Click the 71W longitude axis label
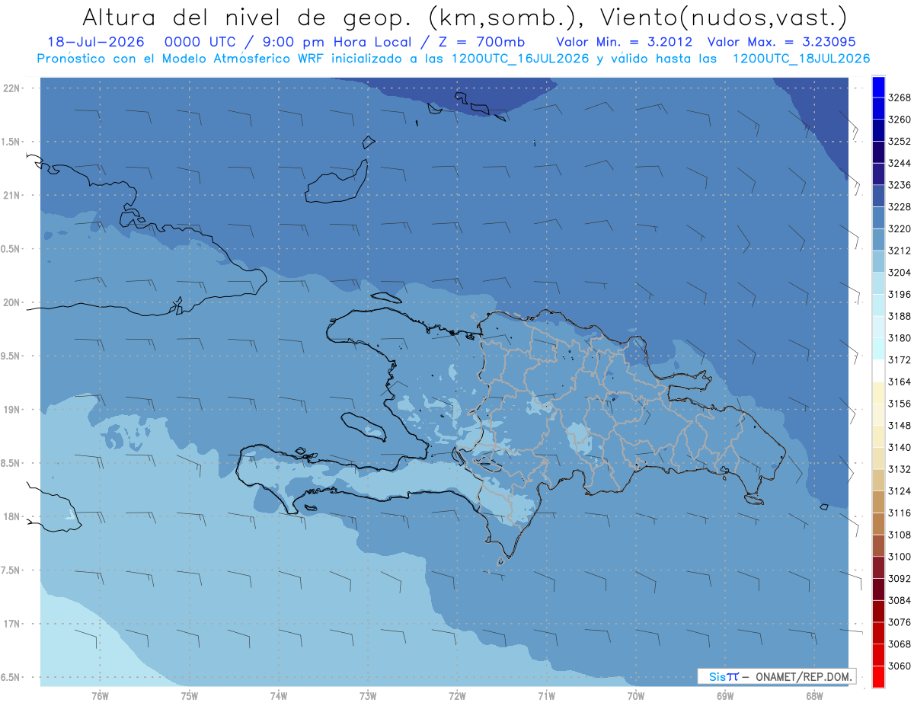Image resolution: width=914 pixels, height=706 pixels. pyautogui.click(x=546, y=696)
